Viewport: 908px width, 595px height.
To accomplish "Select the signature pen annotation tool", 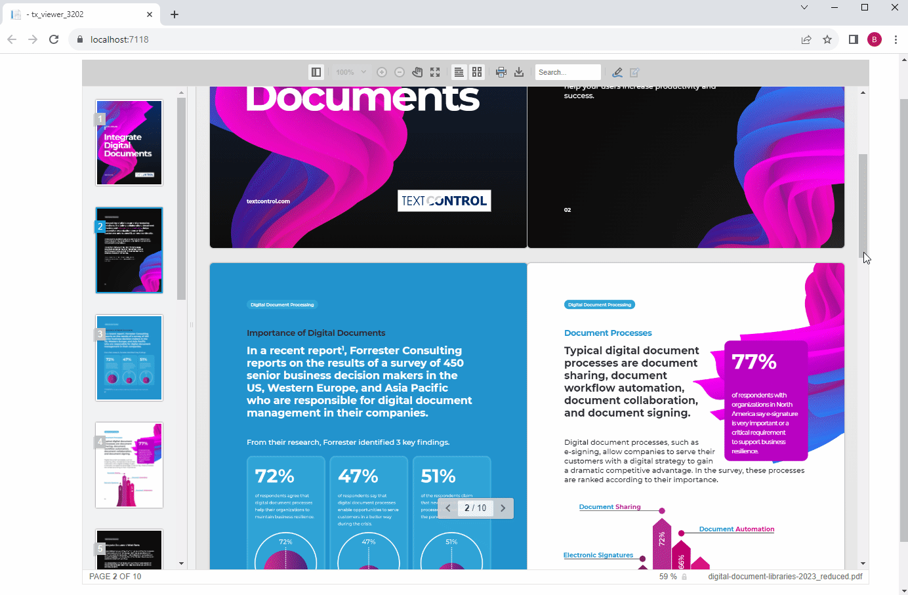I will point(617,72).
